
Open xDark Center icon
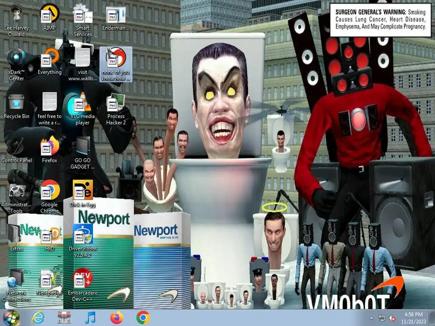pos(17,65)
